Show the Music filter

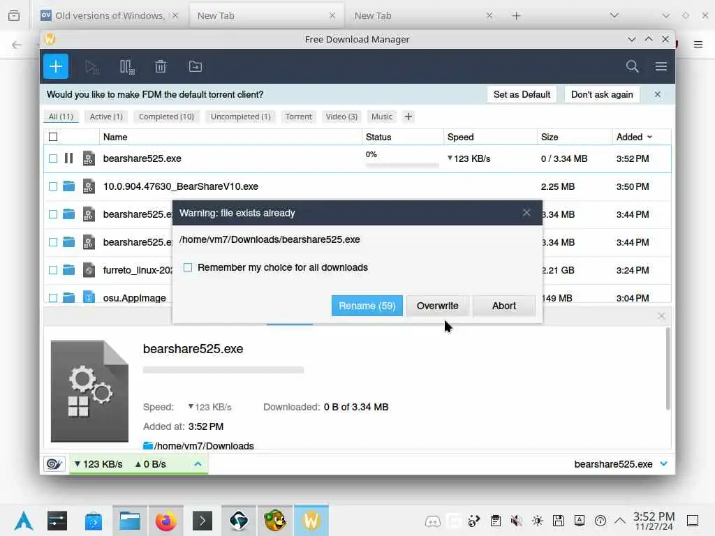(x=382, y=117)
